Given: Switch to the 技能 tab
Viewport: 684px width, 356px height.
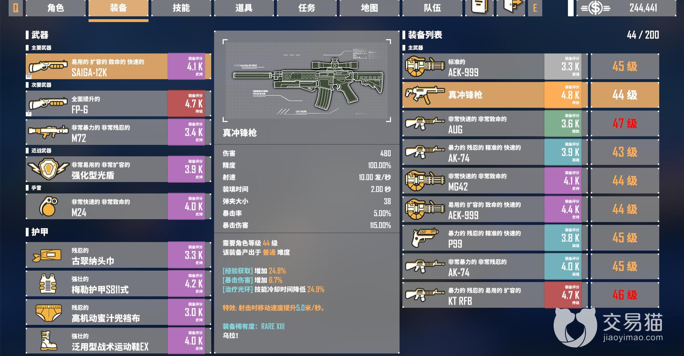Looking at the screenshot, I should click(181, 8).
